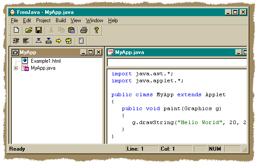Image resolution: width=258 pixels, height=165 pixels.
Task: Open the Edit menu
Action: tap(27, 20)
